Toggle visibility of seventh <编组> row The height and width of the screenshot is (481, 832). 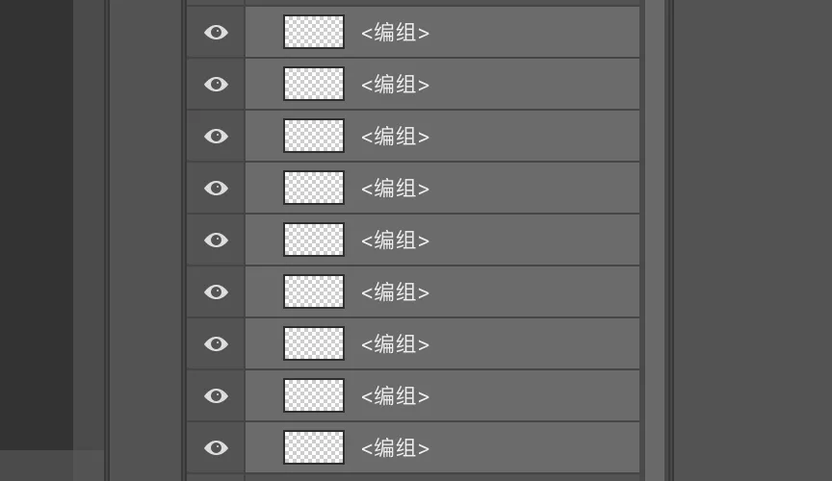click(x=216, y=344)
